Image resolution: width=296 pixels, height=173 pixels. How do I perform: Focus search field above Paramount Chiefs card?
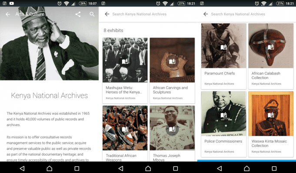[x=238, y=14]
